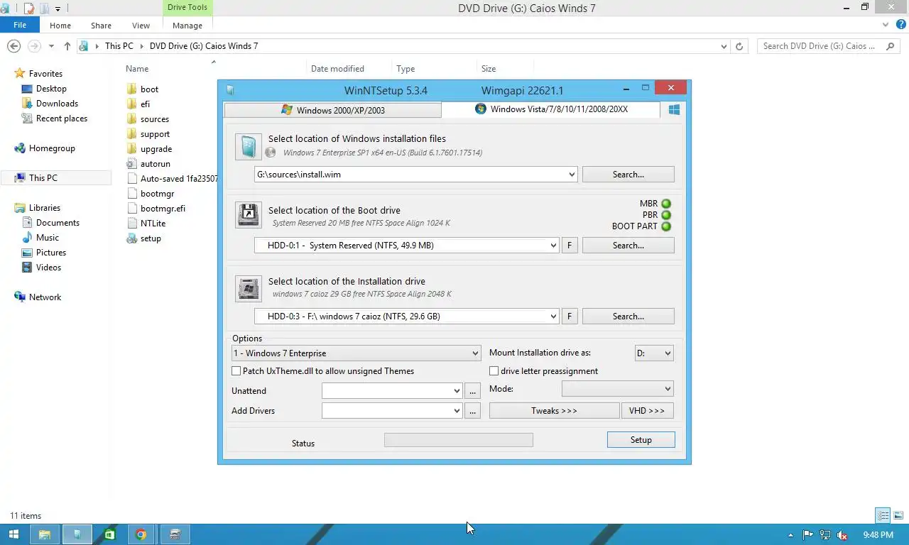This screenshot has height=545, width=909.
Task: Click the volume icon in system tray
Action: (x=842, y=535)
